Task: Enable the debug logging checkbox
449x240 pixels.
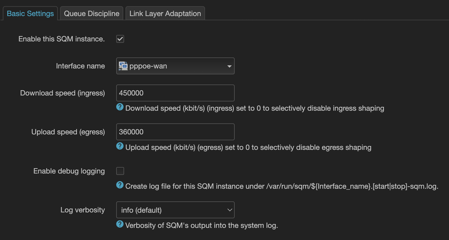Action: [120, 171]
